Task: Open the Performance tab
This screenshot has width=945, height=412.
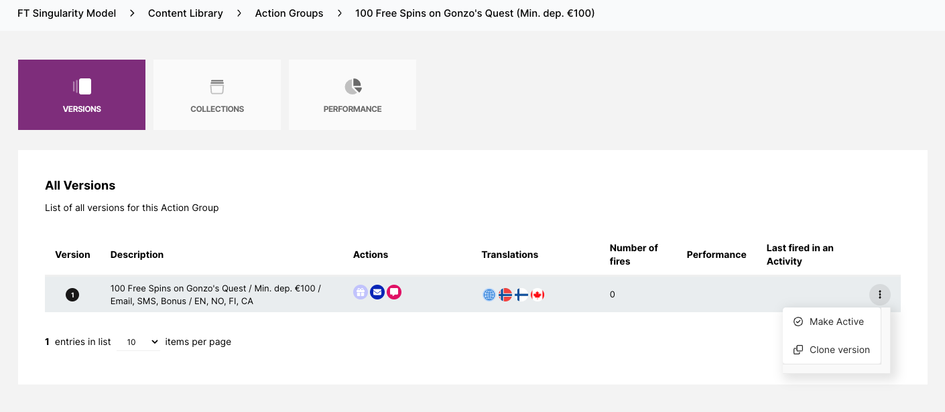Action: tap(353, 94)
